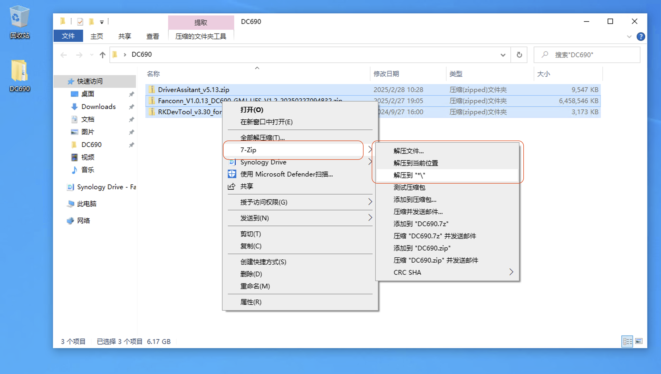Open DC690 in the navigation pane
This screenshot has width=661, height=374.
pyautogui.click(x=91, y=144)
